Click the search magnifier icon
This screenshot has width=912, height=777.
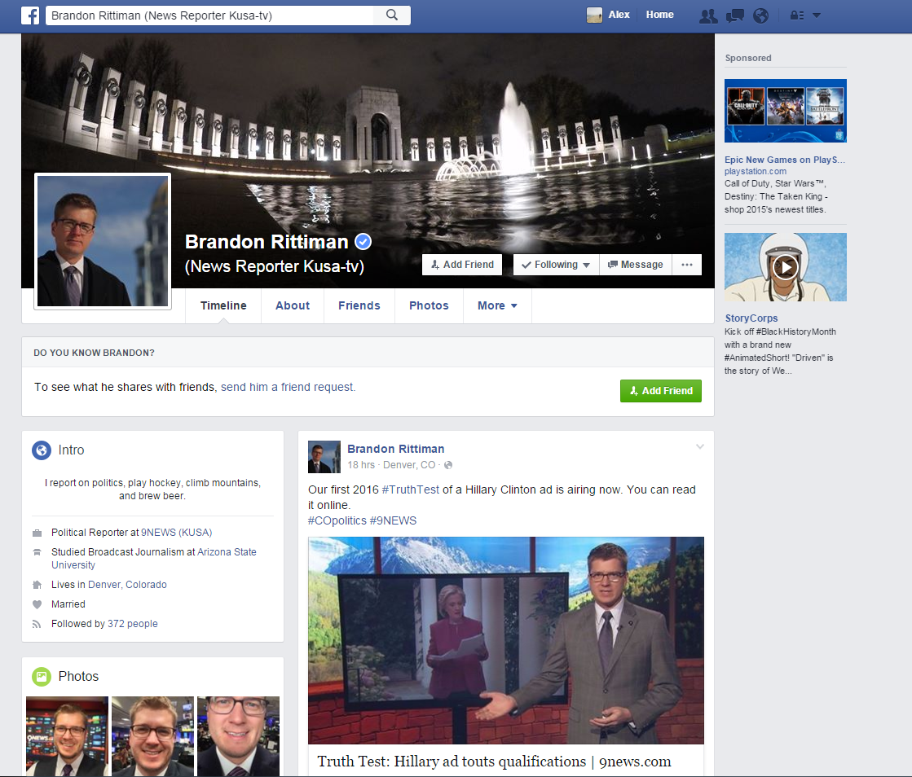392,15
